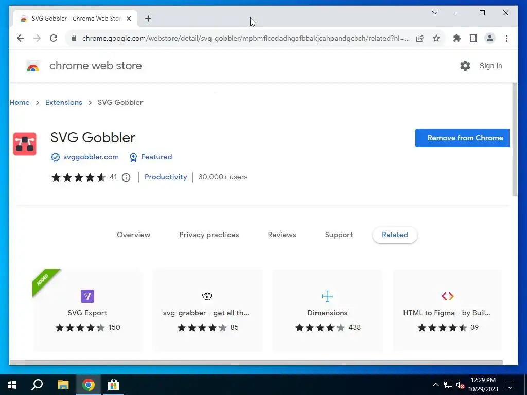
Task: Open File Explorer from the taskbar
Action: click(63, 385)
